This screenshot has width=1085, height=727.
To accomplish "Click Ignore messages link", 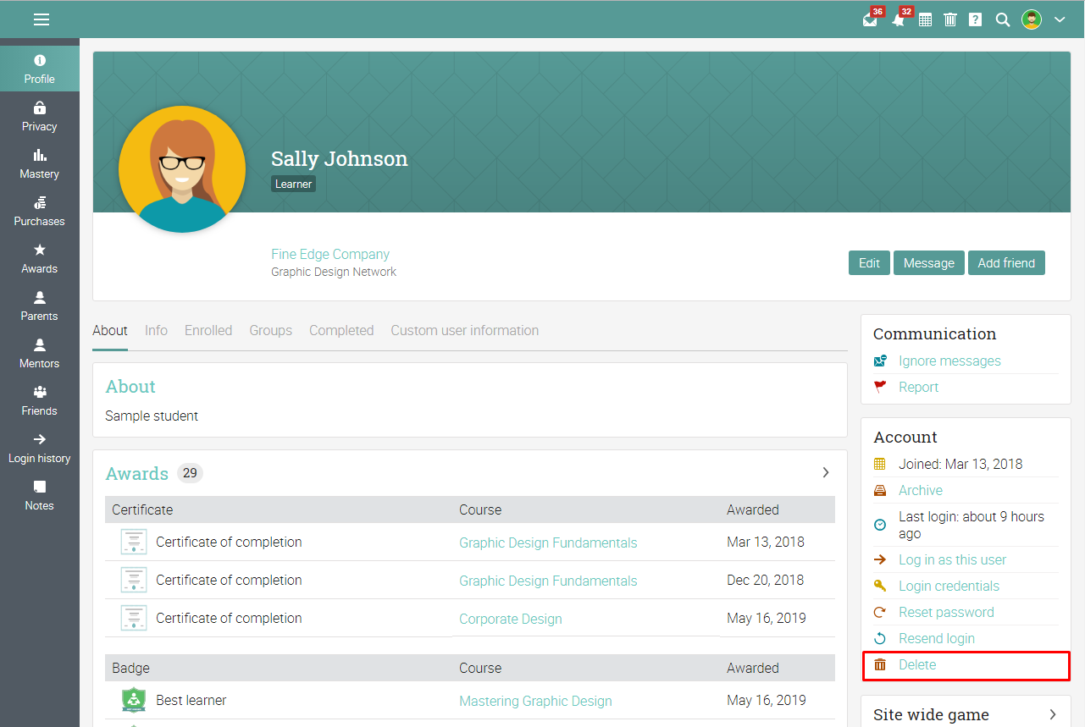I will [x=949, y=361].
